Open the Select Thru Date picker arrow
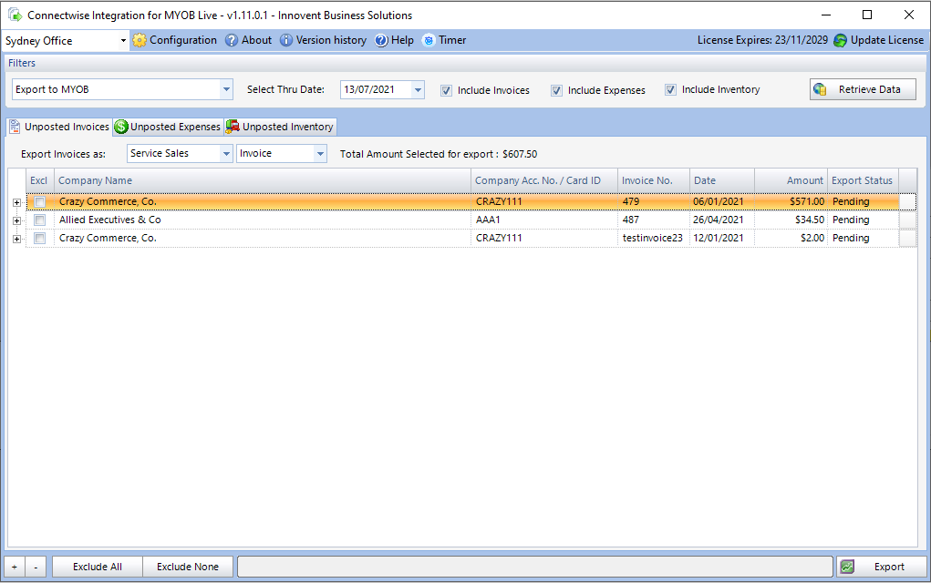The width and height of the screenshot is (931, 583). (418, 89)
